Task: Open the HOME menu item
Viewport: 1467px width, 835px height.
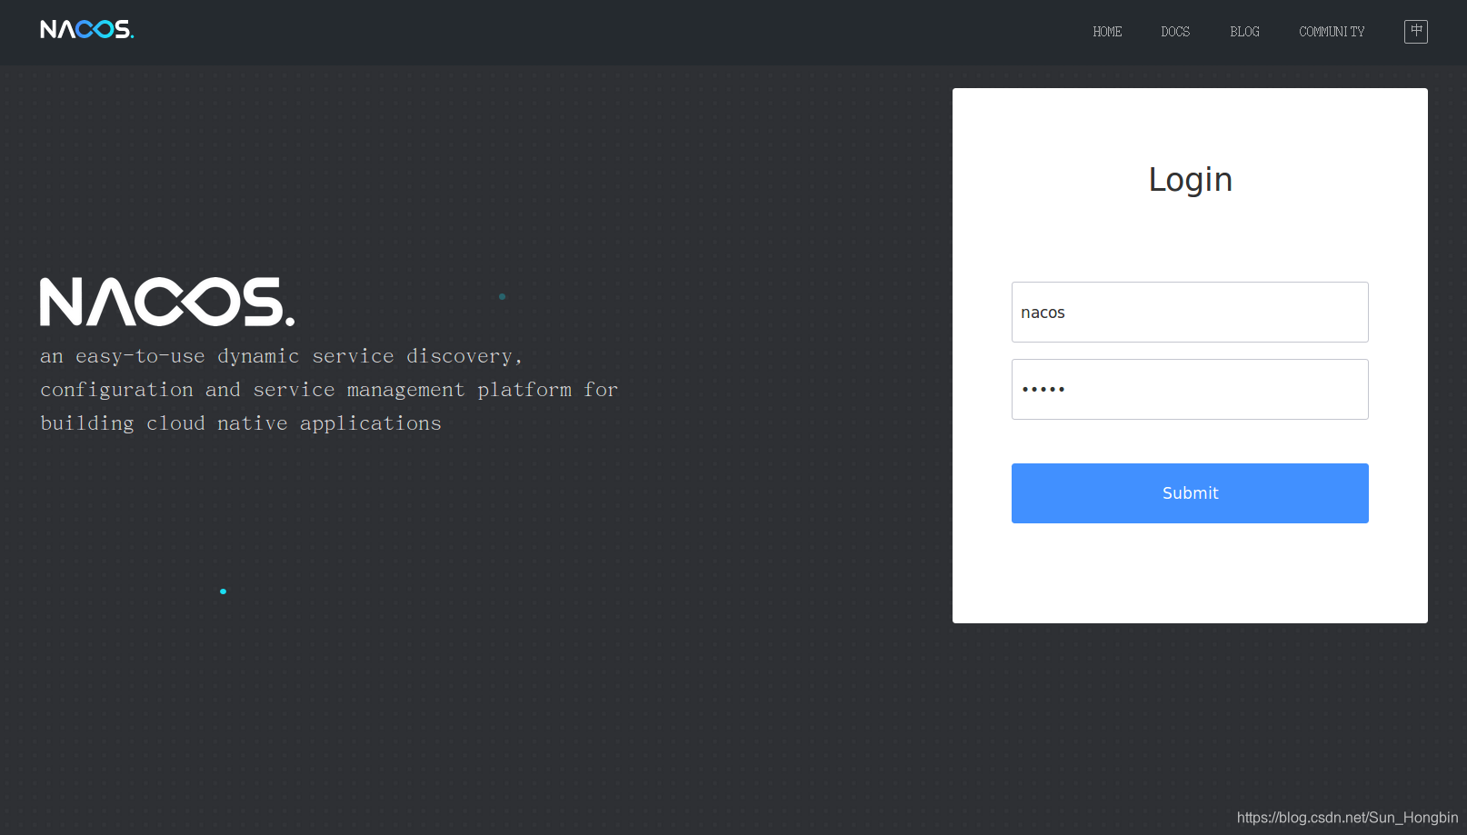Action: tap(1107, 32)
